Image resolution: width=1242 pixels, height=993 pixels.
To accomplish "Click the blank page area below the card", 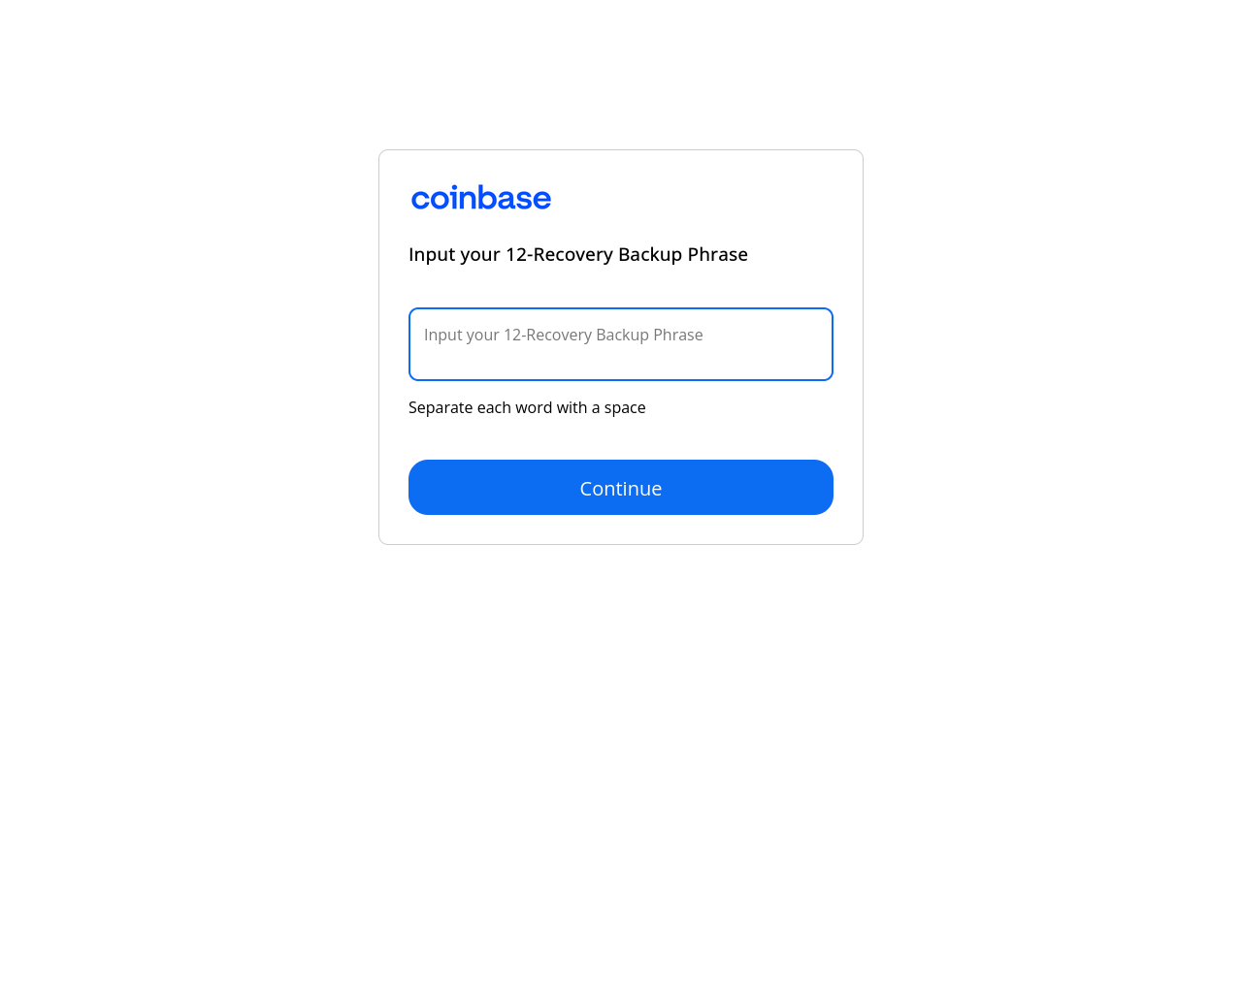I will [621, 766].
